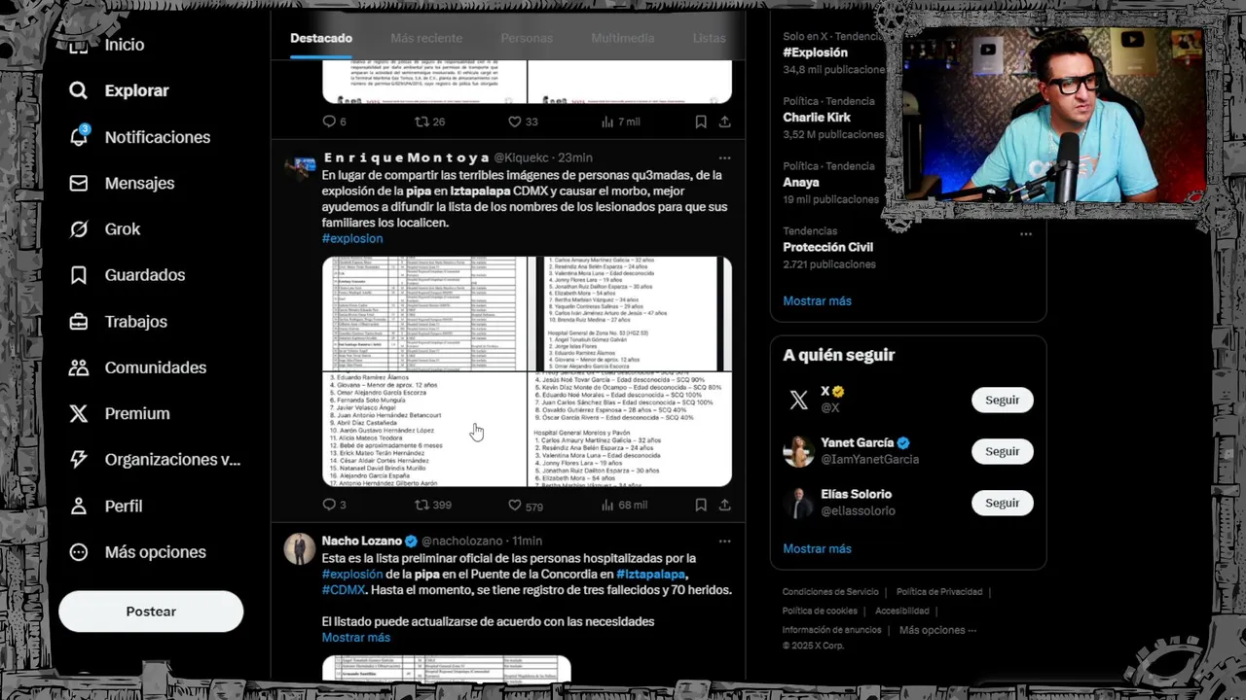This screenshot has height=700, width=1246.
Task: Open Política de Privacidad link
Action: (x=939, y=591)
